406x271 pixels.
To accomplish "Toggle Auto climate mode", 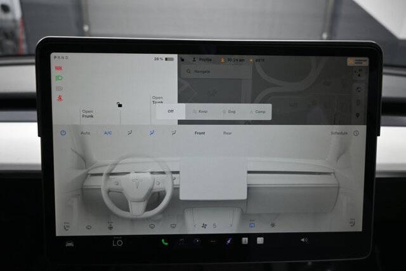I will (86, 133).
